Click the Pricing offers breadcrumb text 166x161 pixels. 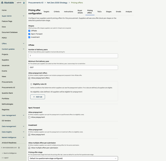click(x=77, y=3)
